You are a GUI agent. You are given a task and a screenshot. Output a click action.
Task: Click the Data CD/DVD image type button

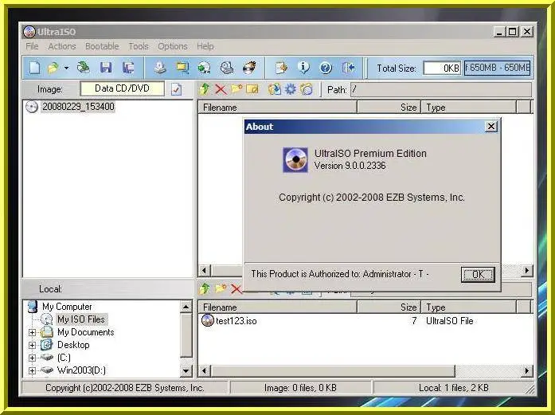point(122,88)
